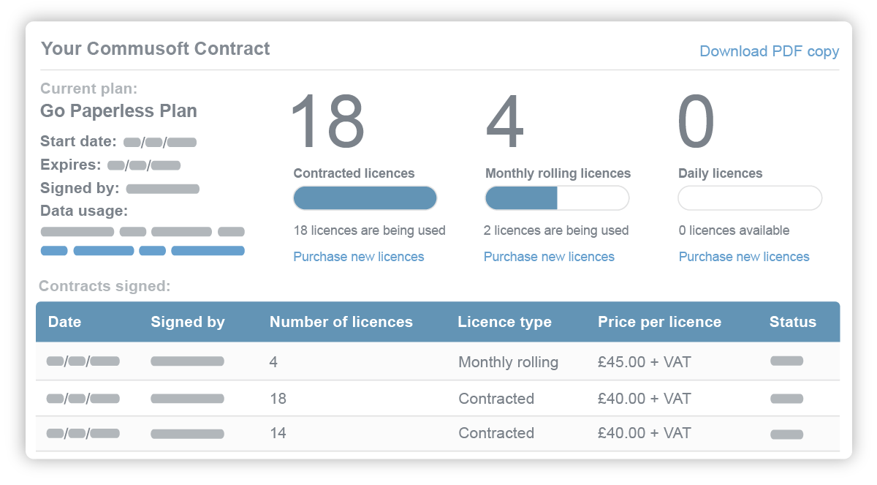Click the Number of licences column header
The height and width of the screenshot is (485, 877).
point(341,322)
